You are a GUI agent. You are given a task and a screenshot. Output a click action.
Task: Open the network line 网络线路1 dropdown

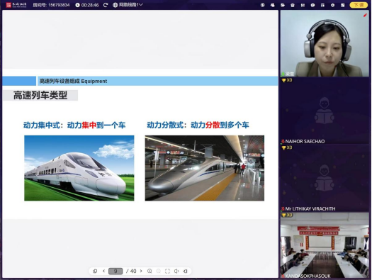click(x=128, y=5)
